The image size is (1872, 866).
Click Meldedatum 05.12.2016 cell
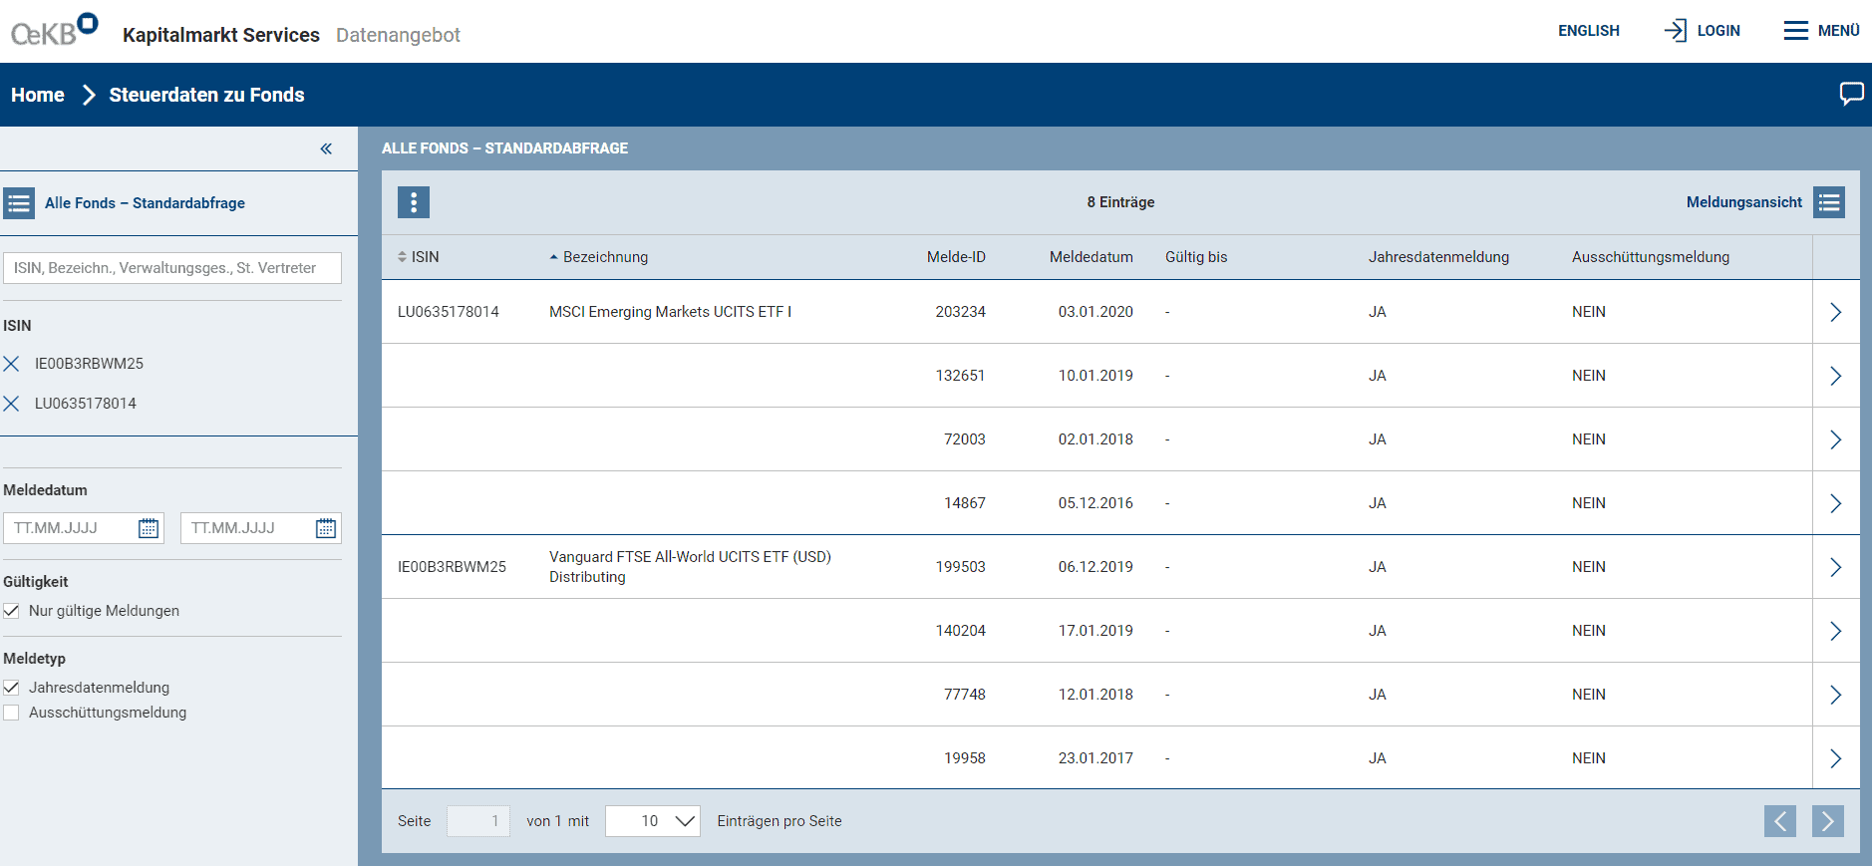(x=1095, y=503)
